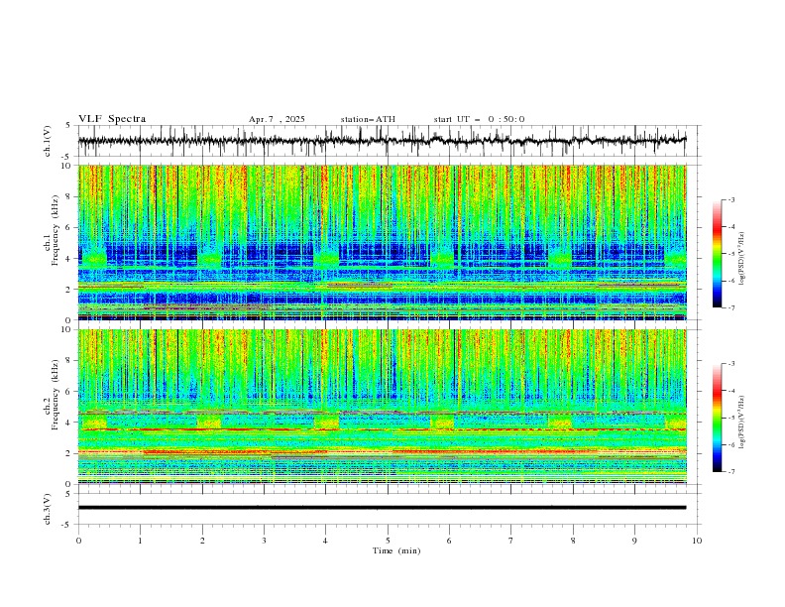Click the "0" time axis tick label
Viewport: 785px width, 607px height.
pos(78,541)
